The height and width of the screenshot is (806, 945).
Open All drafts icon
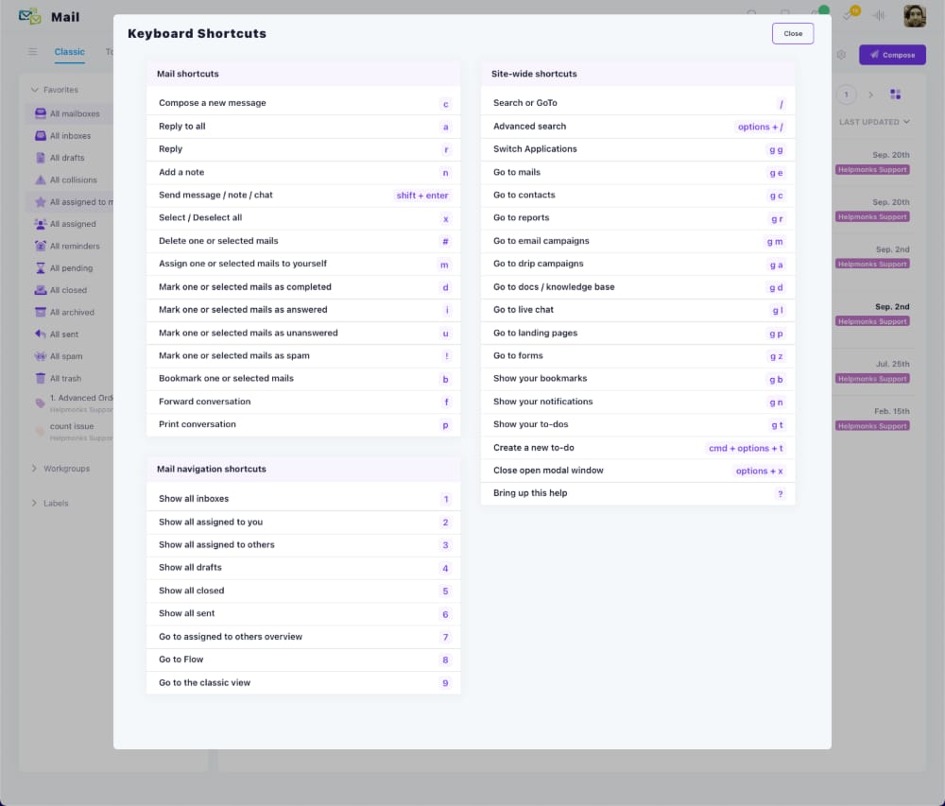[x=41, y=158]
